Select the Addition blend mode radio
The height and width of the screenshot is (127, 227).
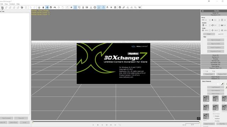tap(214, 119)
